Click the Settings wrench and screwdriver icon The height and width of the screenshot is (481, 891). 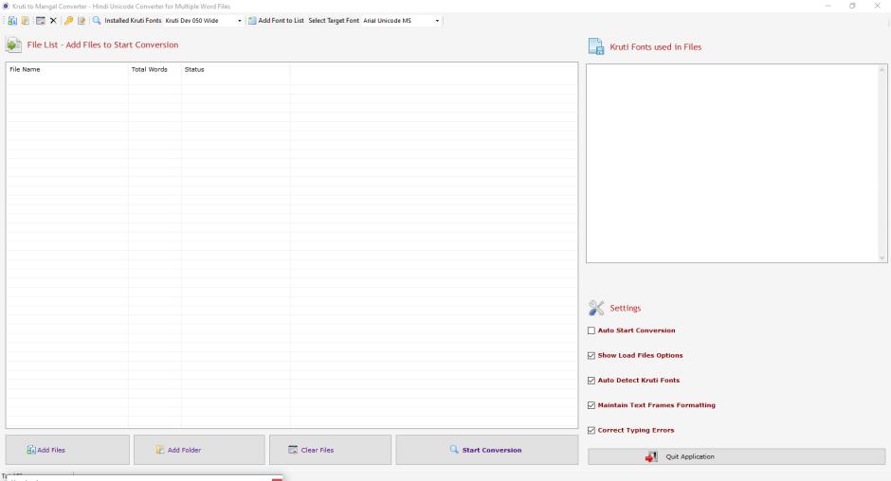[x=596, y=308]
